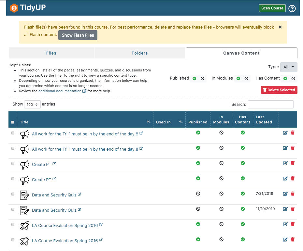Dismiss the Flash files warning banner
This screenshot has height=251, width=303.
[280, 27]
